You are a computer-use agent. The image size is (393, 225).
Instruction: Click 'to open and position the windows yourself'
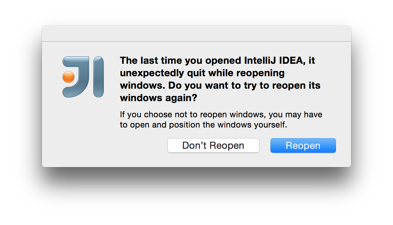(203, 125)
